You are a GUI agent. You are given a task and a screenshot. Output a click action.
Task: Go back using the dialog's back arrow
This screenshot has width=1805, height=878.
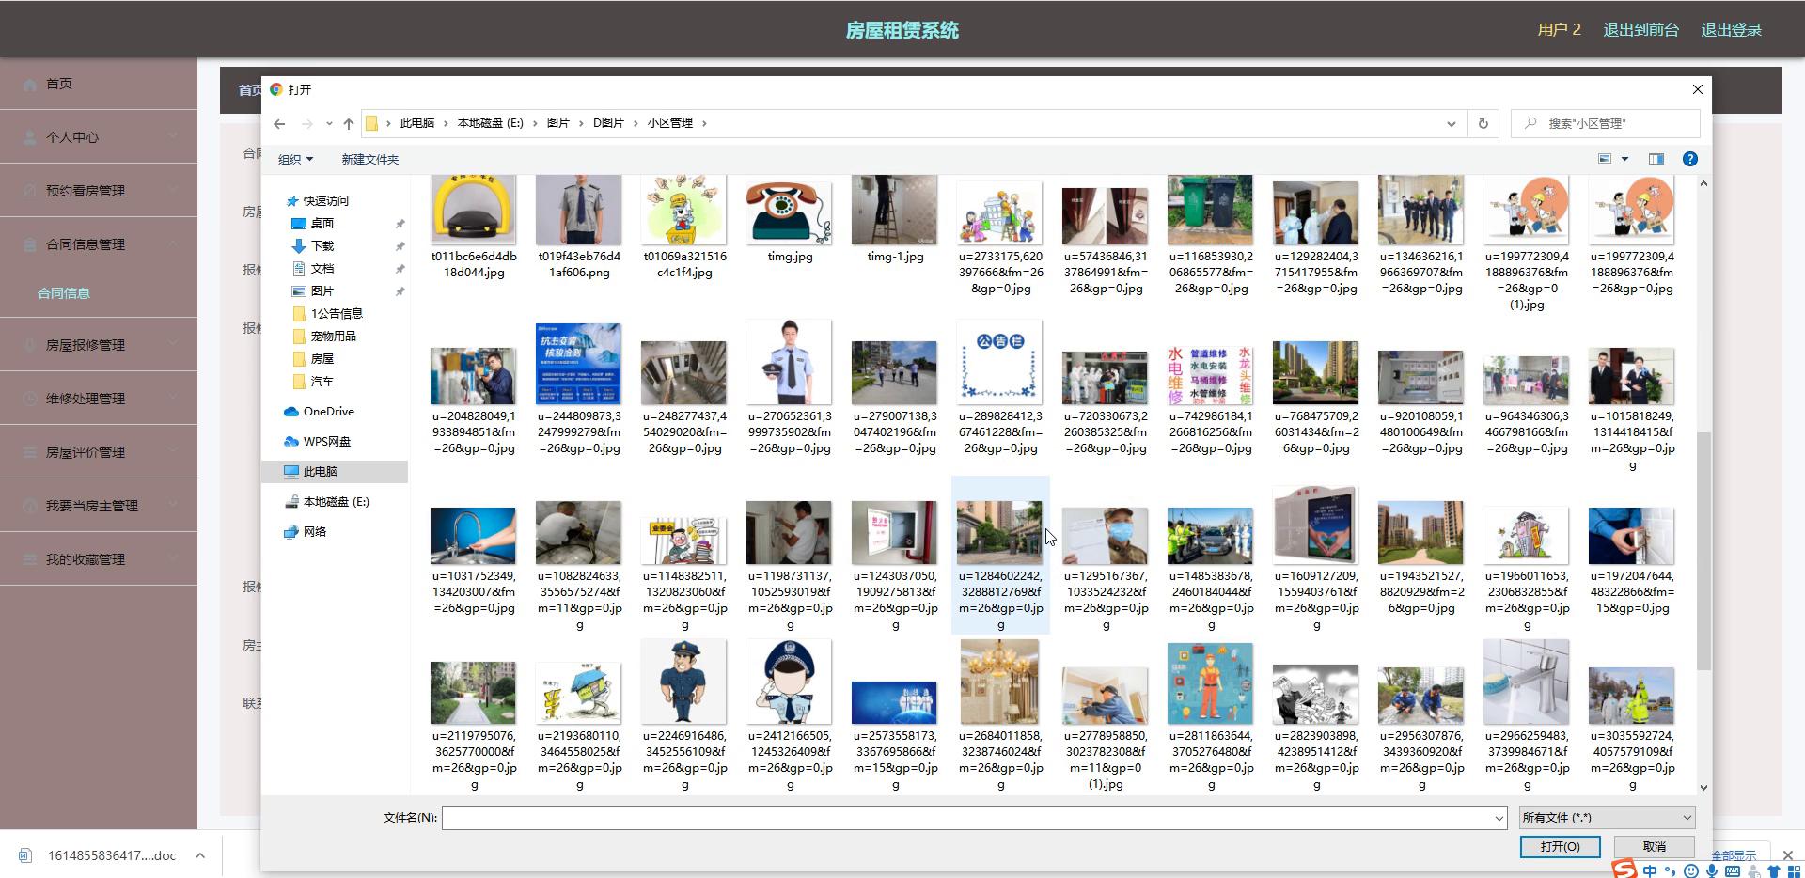click(279, 123)
